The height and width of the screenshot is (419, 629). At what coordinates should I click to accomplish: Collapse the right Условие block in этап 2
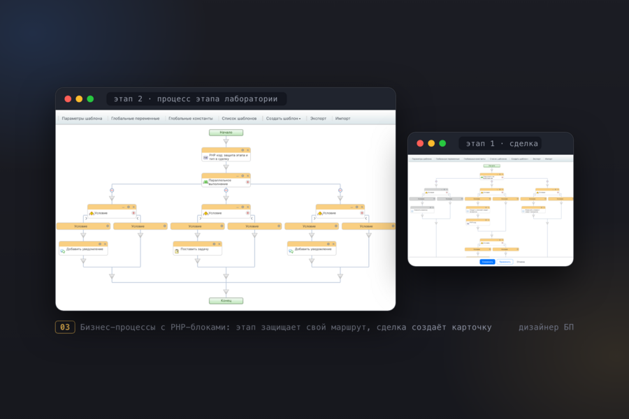(352, 207)
